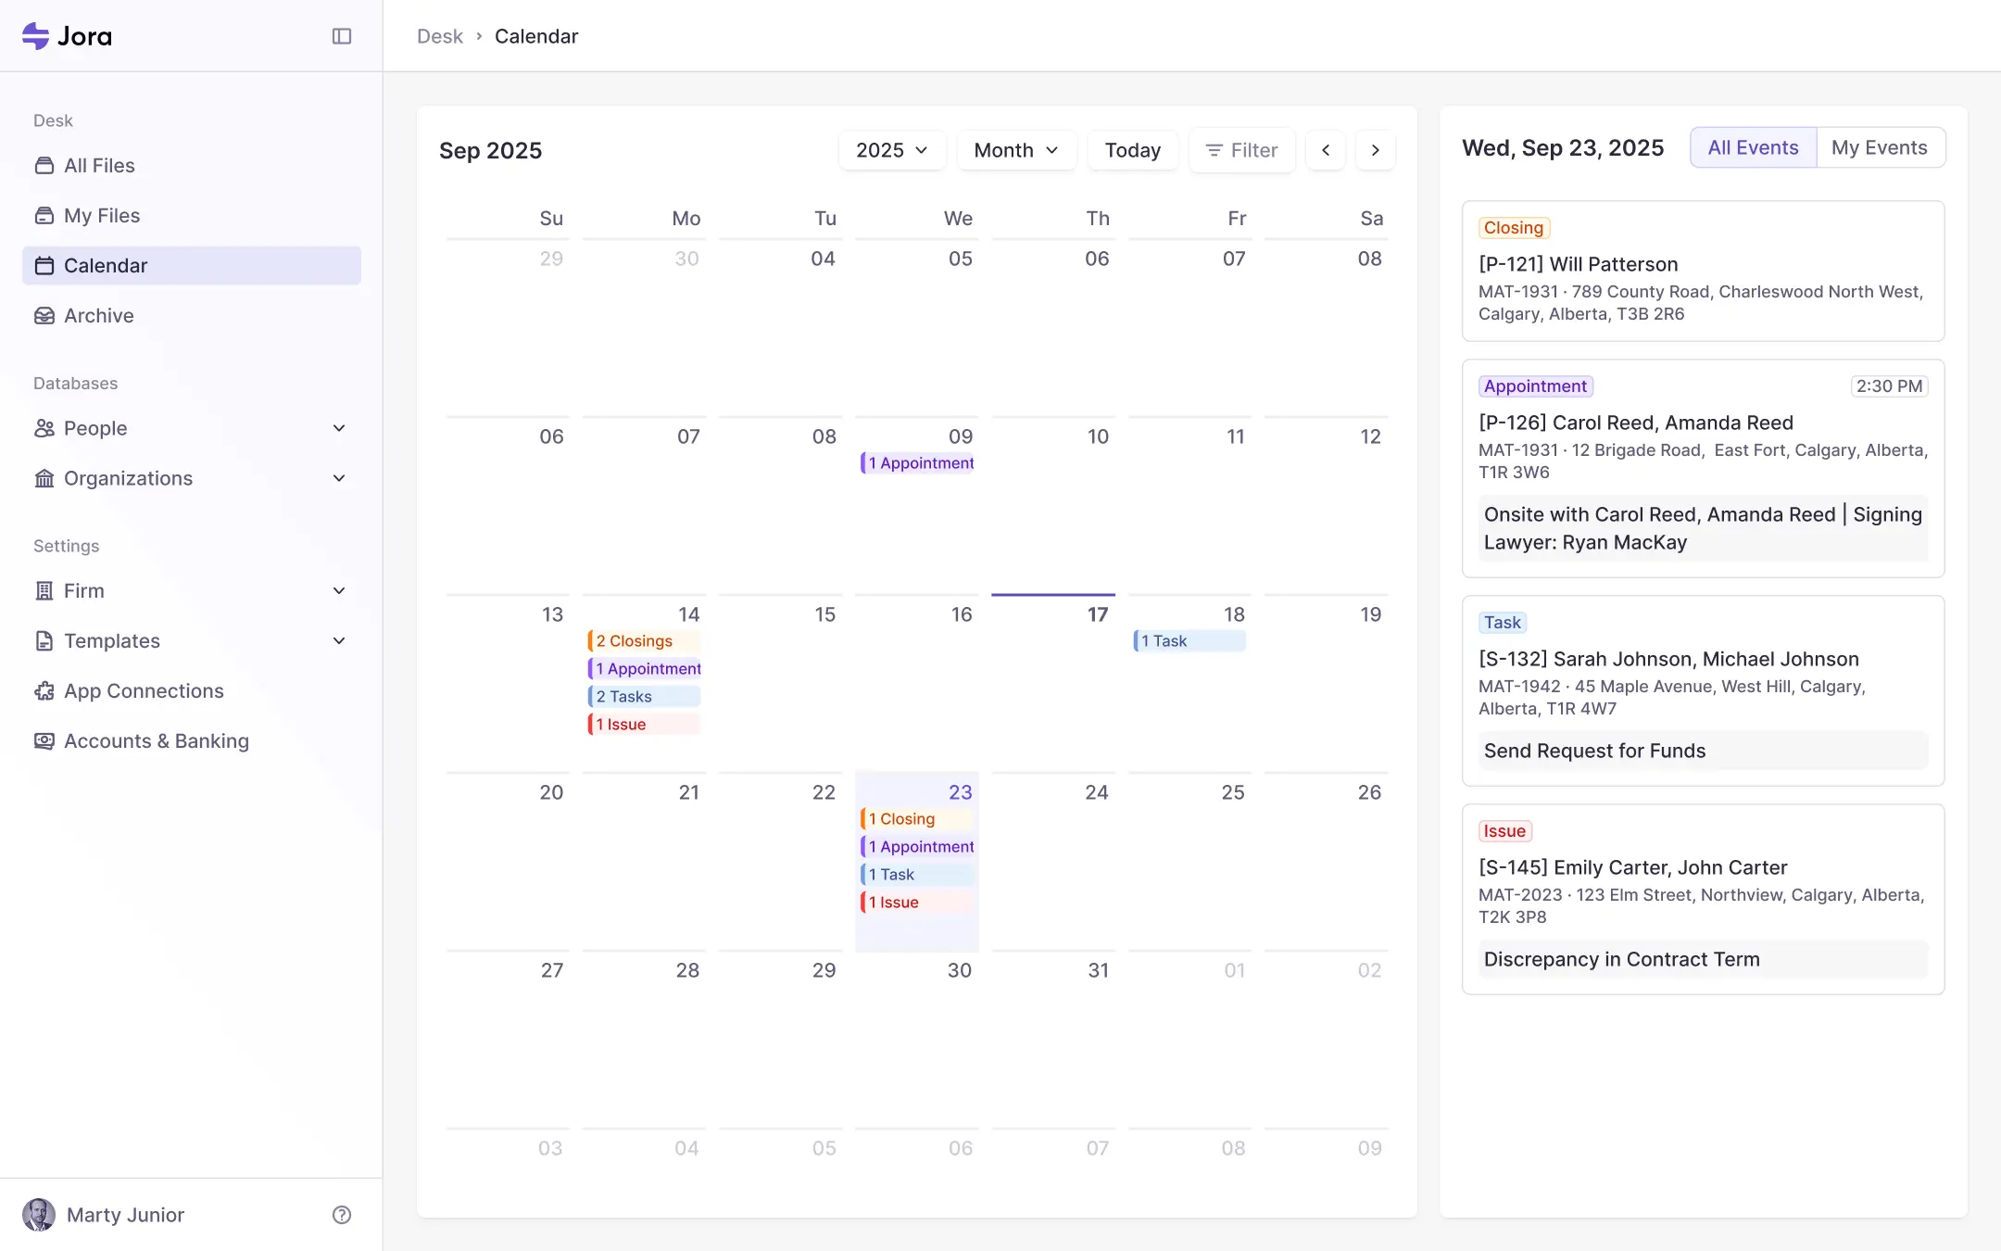This screenshot has height=1251, width=2001.
Task: Open Accounts & Banking via its icon
Action: coord(44,740)
